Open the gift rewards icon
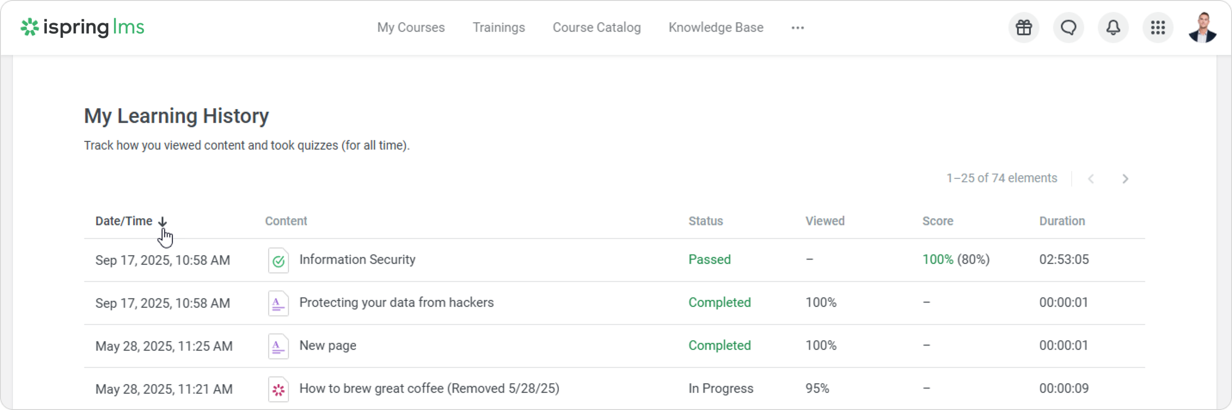This screenshot has height=410, width=1232. click(x=1024, y=28)
